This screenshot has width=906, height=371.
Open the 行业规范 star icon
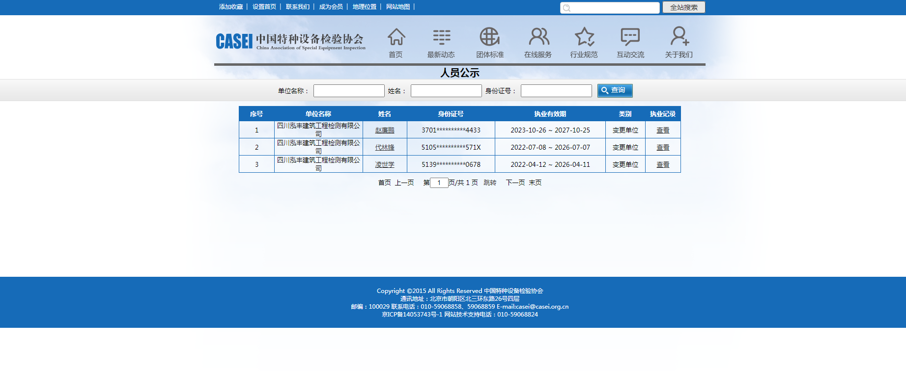584,37
